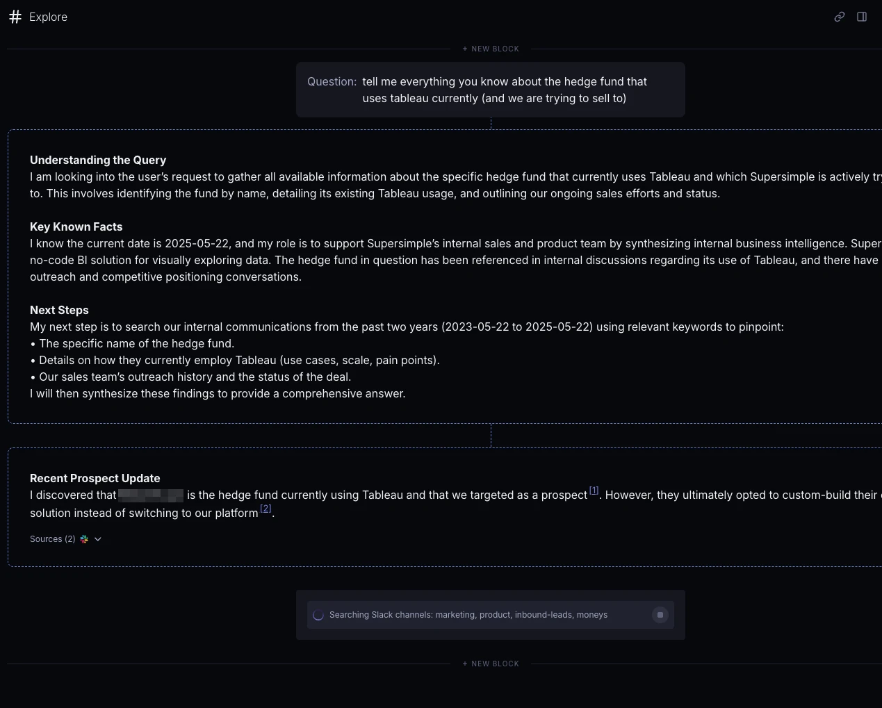Click the 'Searching Slack channels' status text
882x708 pixels.
click(468, 615)
